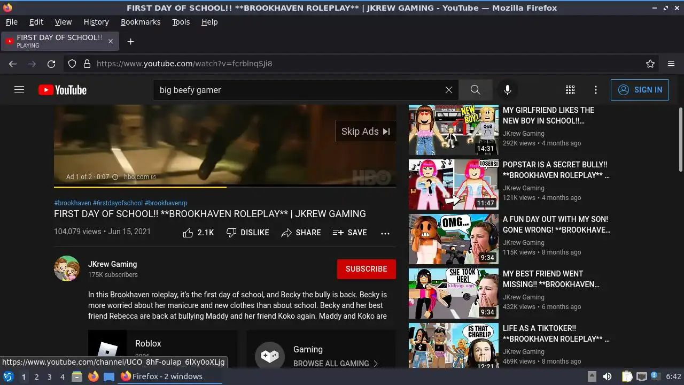Viewport: 684px width, 385px height.
Task: Open the SHARE dialog
Action: click(301, 233)
